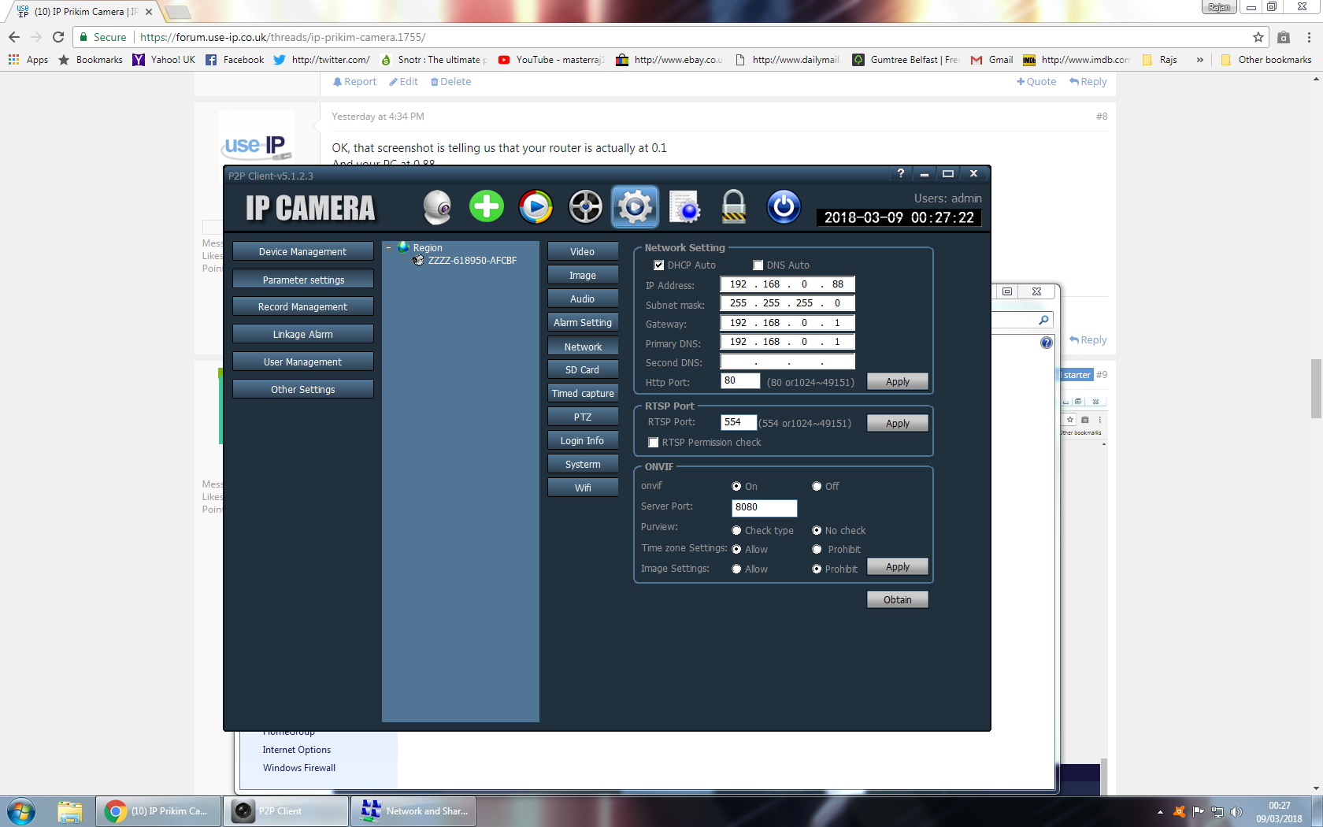
Task: Collapse the Region tree node
Action: tap(388, 248)
